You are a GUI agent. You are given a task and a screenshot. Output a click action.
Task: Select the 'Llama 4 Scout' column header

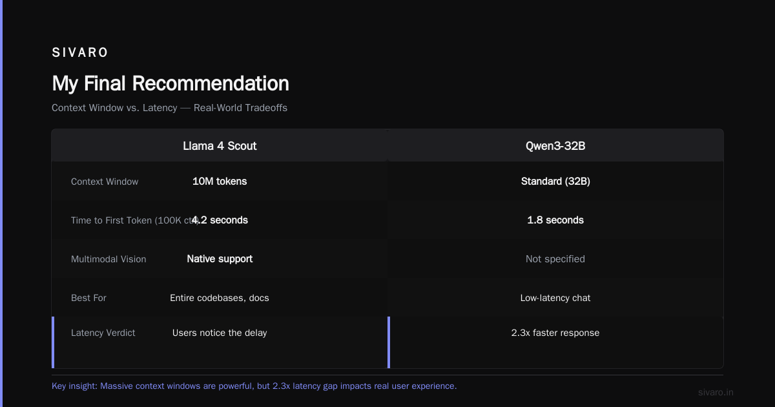220,146
